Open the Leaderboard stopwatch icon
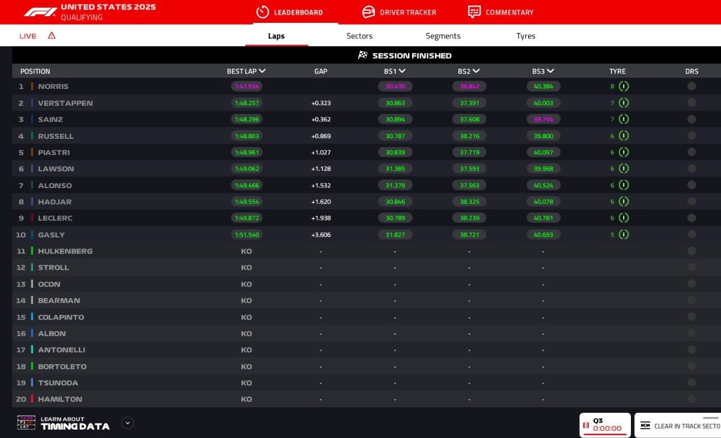Image resolution: width=721 pixels, height=438 pixels. [x=263, y=12]
